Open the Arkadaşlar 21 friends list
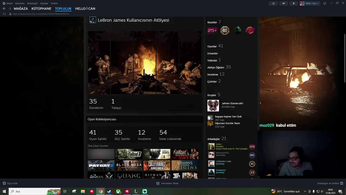Viewport: 346px width, 195px height. click(217, 139)
